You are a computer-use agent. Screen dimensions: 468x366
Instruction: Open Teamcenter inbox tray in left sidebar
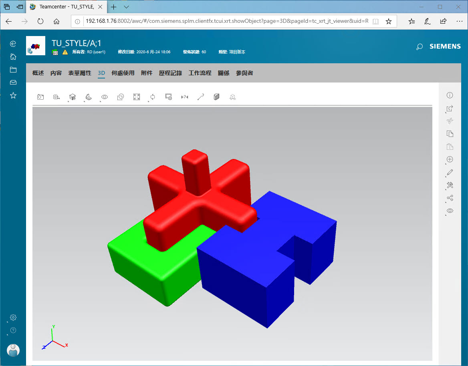point(13,82)
